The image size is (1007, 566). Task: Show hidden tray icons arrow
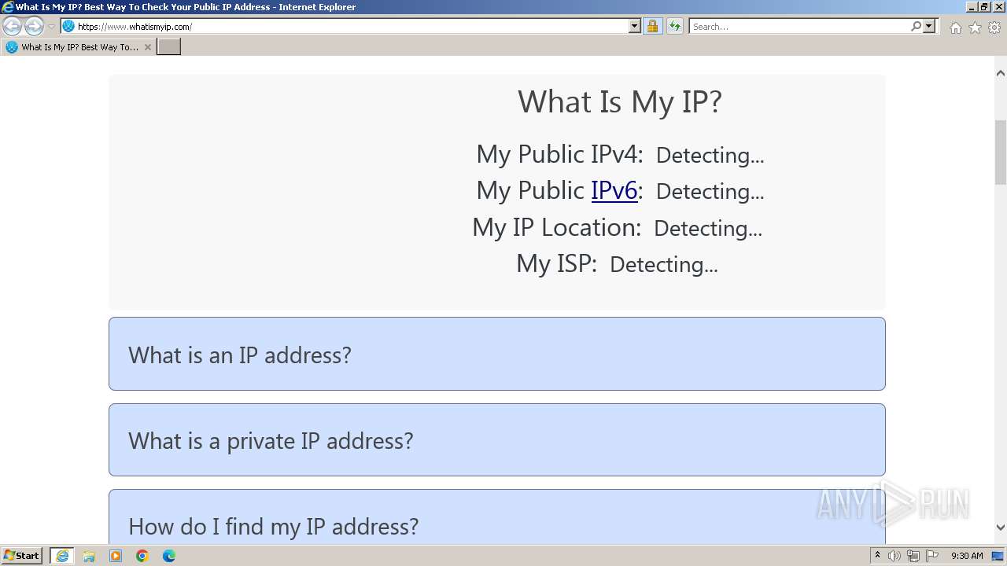click(x=877, y=556)
